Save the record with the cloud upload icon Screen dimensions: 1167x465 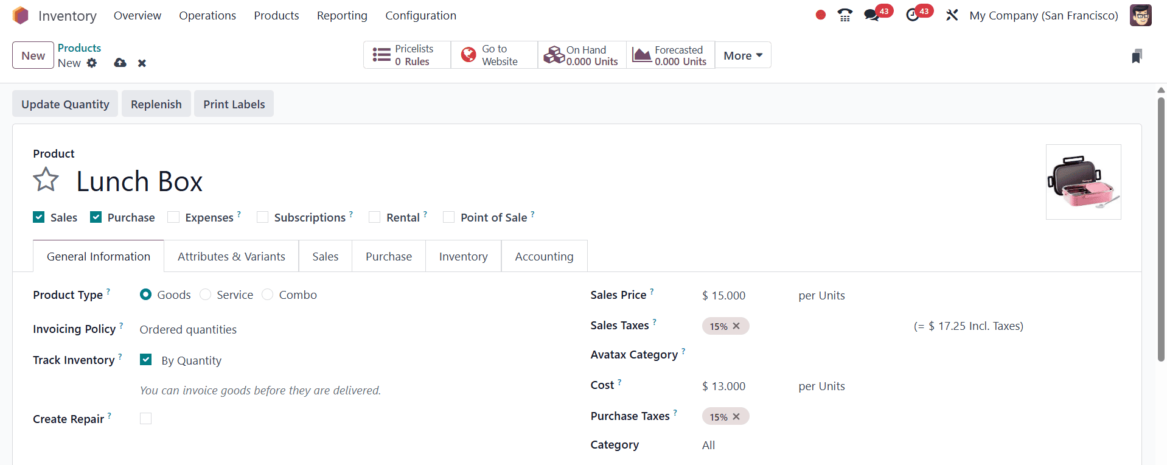(120, 63)
